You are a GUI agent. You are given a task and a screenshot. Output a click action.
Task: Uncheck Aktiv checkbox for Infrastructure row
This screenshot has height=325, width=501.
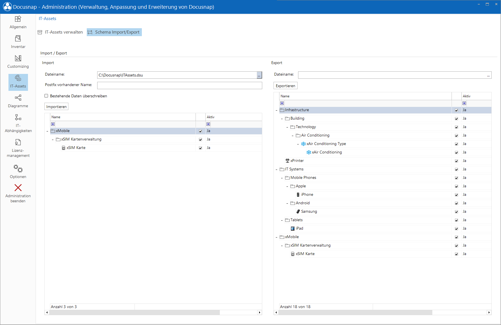[457, 110]
